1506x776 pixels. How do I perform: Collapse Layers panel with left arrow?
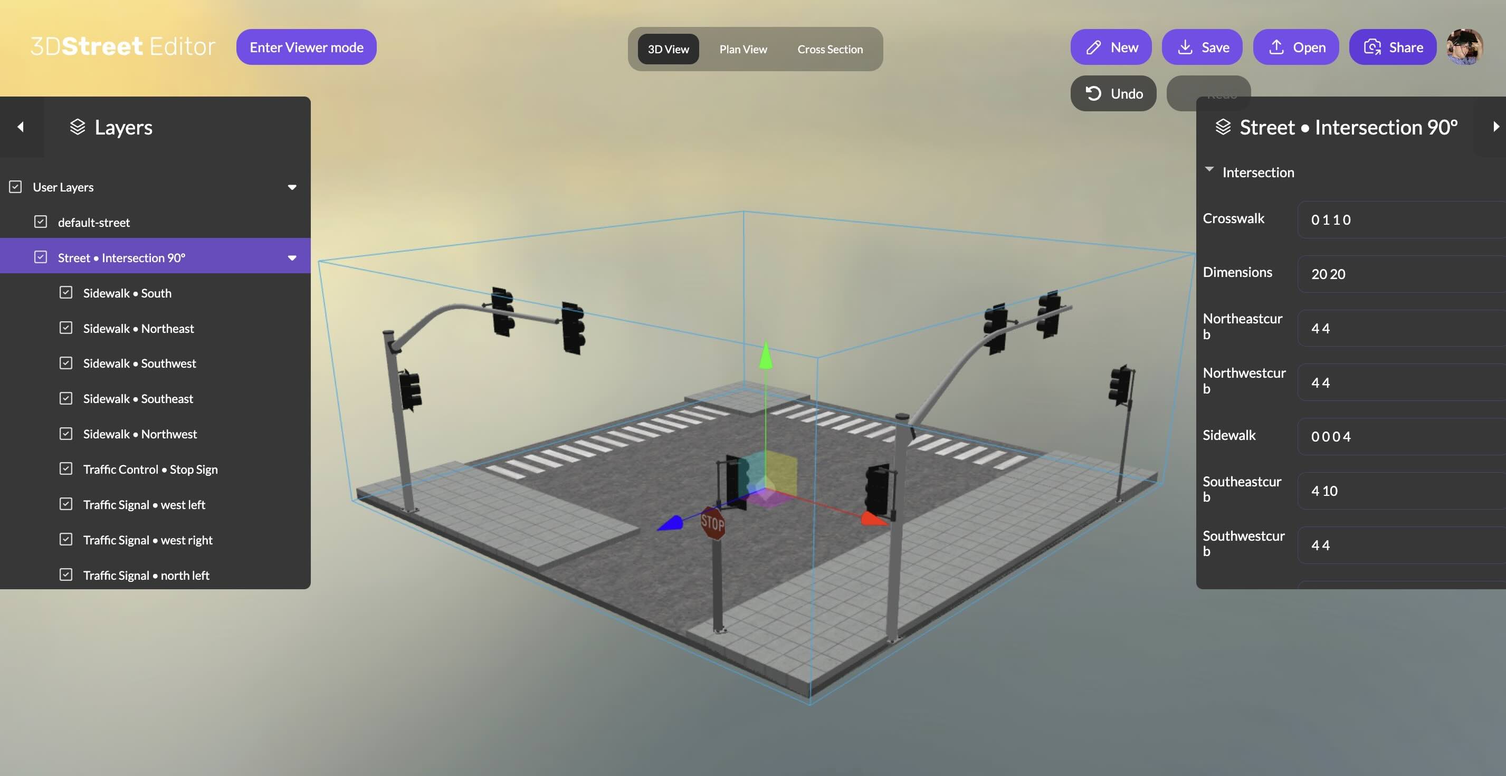point(21,127)
